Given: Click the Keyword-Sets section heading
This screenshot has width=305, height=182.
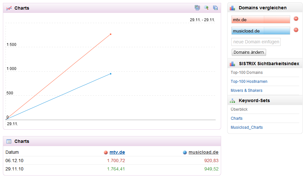Looking at the screenshot, I should click(x=254, y=100).
